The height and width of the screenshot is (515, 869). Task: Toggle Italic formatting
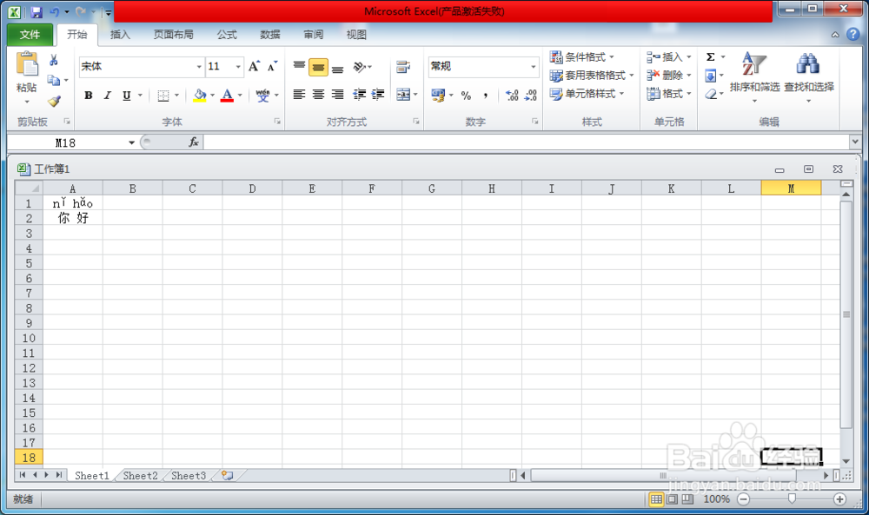pyautogui.click(x=108, y=96)
